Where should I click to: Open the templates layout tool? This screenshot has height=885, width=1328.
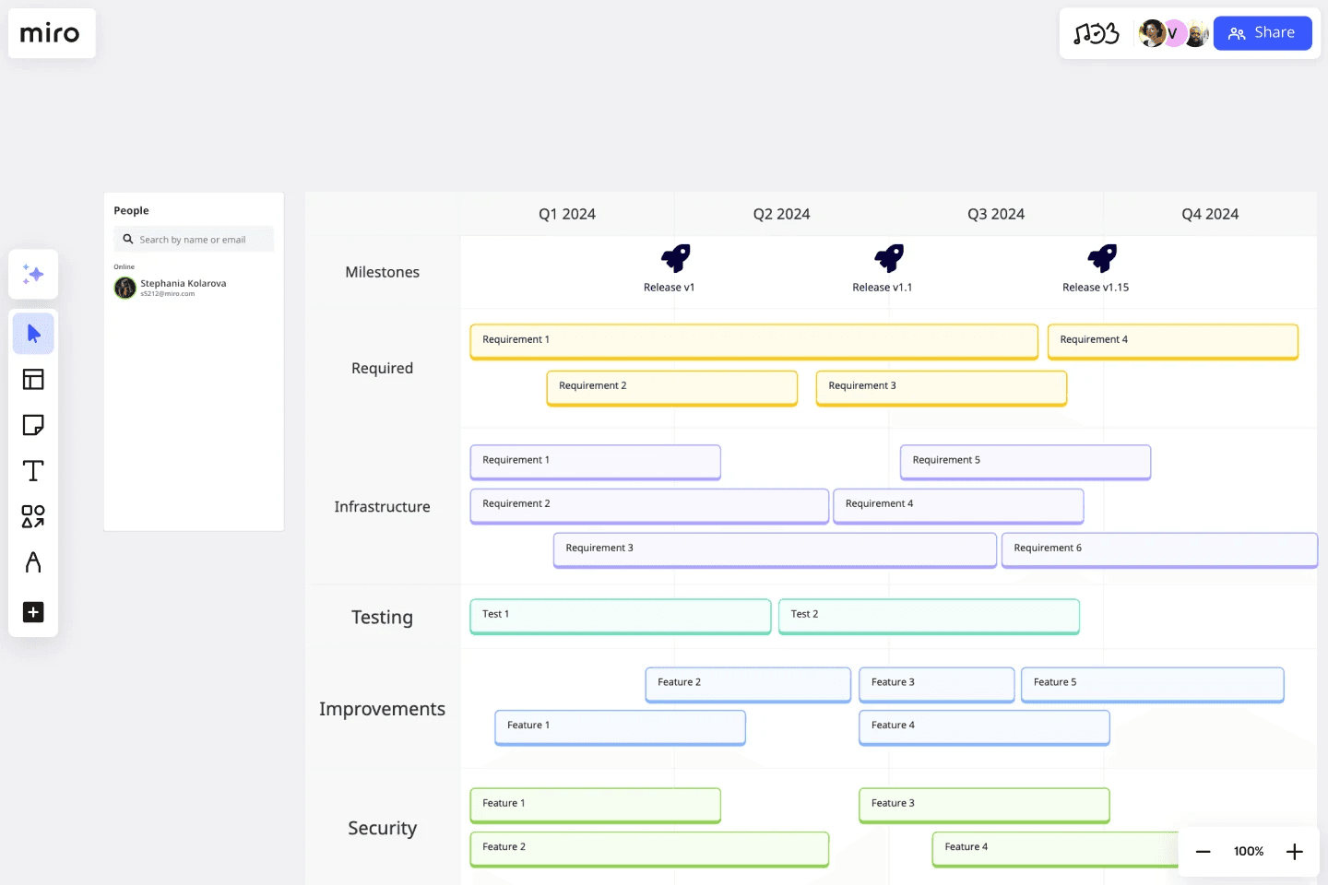point(33,379)
